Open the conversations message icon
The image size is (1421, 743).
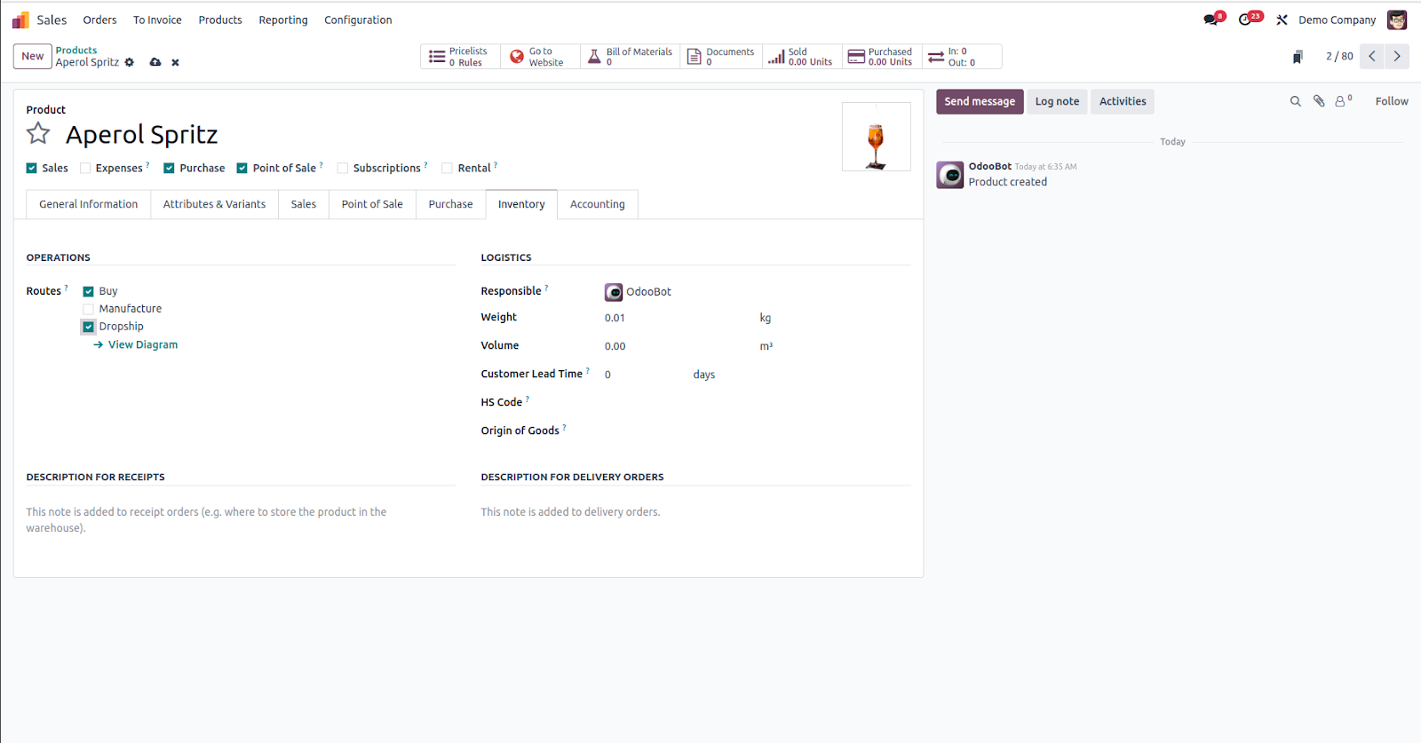tap(1212, 20)
